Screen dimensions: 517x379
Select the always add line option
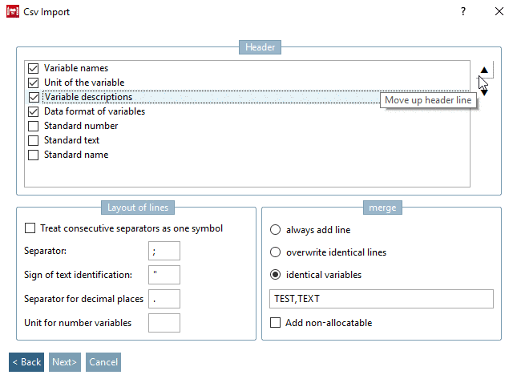[x=276, y=229]
